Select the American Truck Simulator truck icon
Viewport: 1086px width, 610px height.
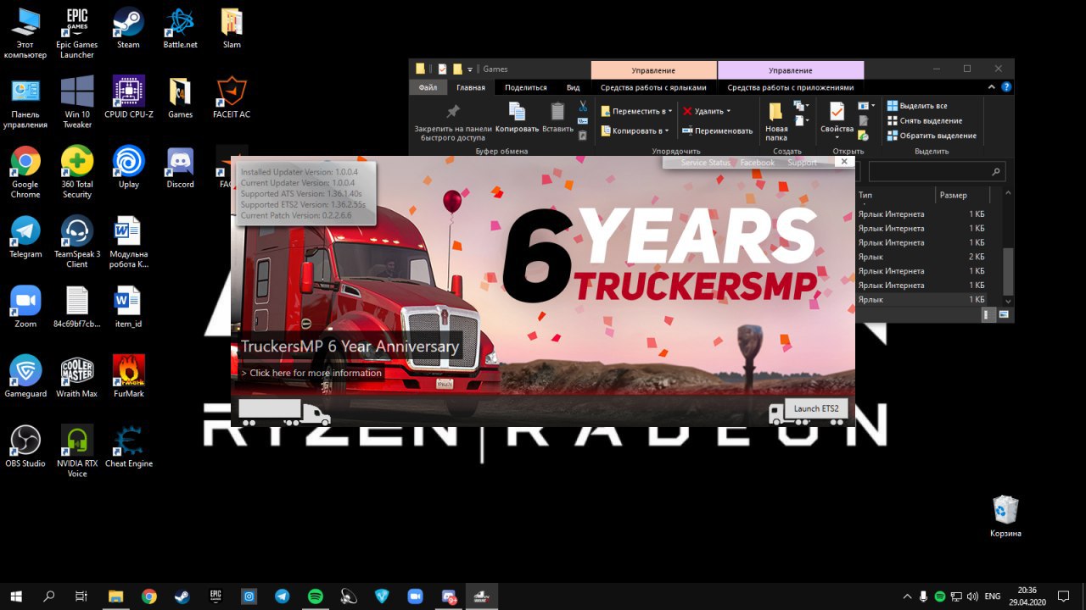pyautogui.click(x=284, y=413)
